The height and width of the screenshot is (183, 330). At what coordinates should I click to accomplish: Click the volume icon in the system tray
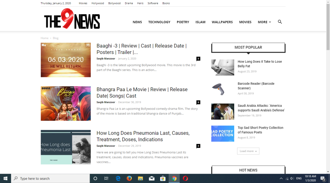(292, 178)
